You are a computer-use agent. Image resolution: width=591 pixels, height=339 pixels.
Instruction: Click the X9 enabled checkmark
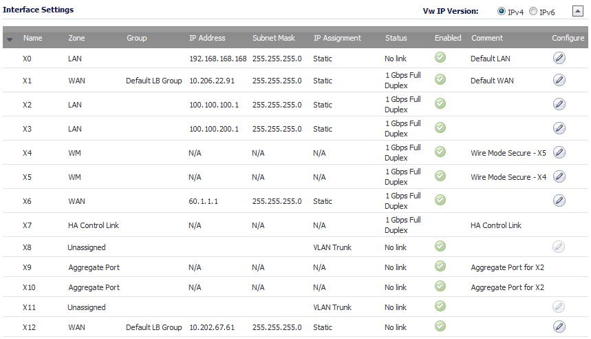click(x=440, y=266)
